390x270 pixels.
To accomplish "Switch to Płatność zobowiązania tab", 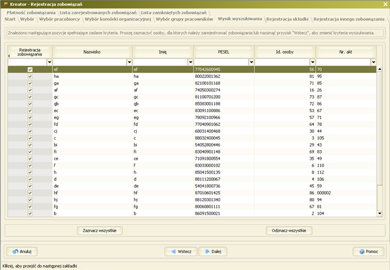I will tap(31, 12).
